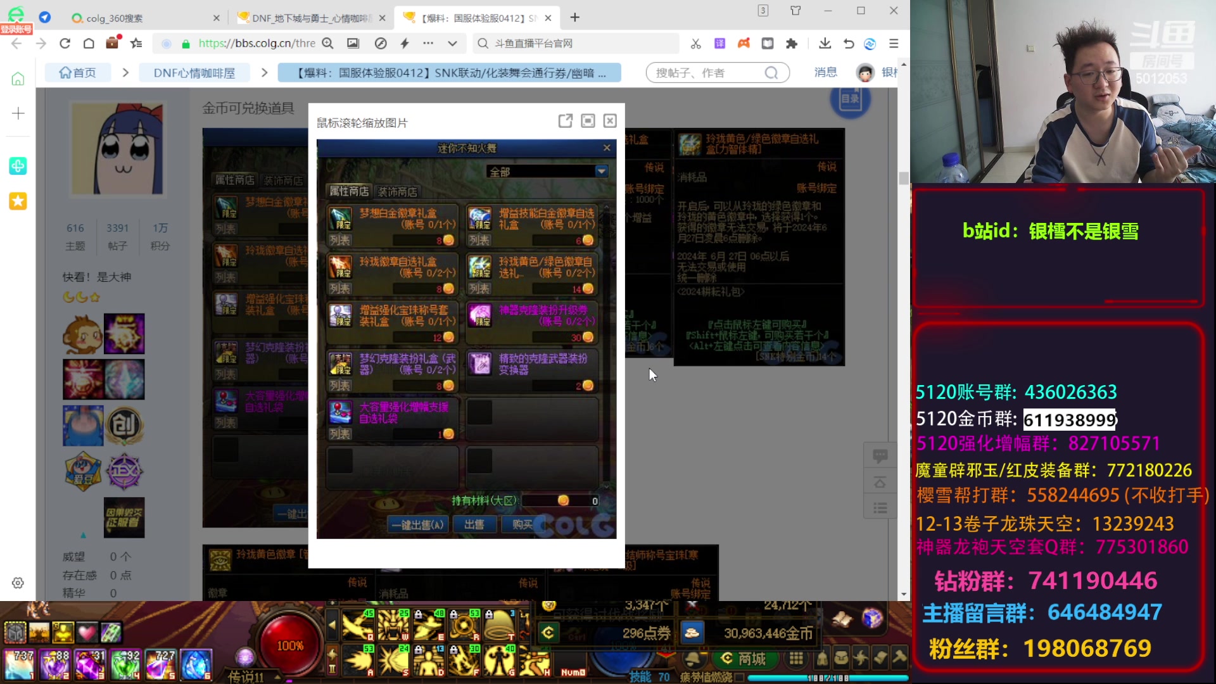Open the skin shirt icon in title bar
Screen dimensions: 1216x684
(x=795, y=11)
